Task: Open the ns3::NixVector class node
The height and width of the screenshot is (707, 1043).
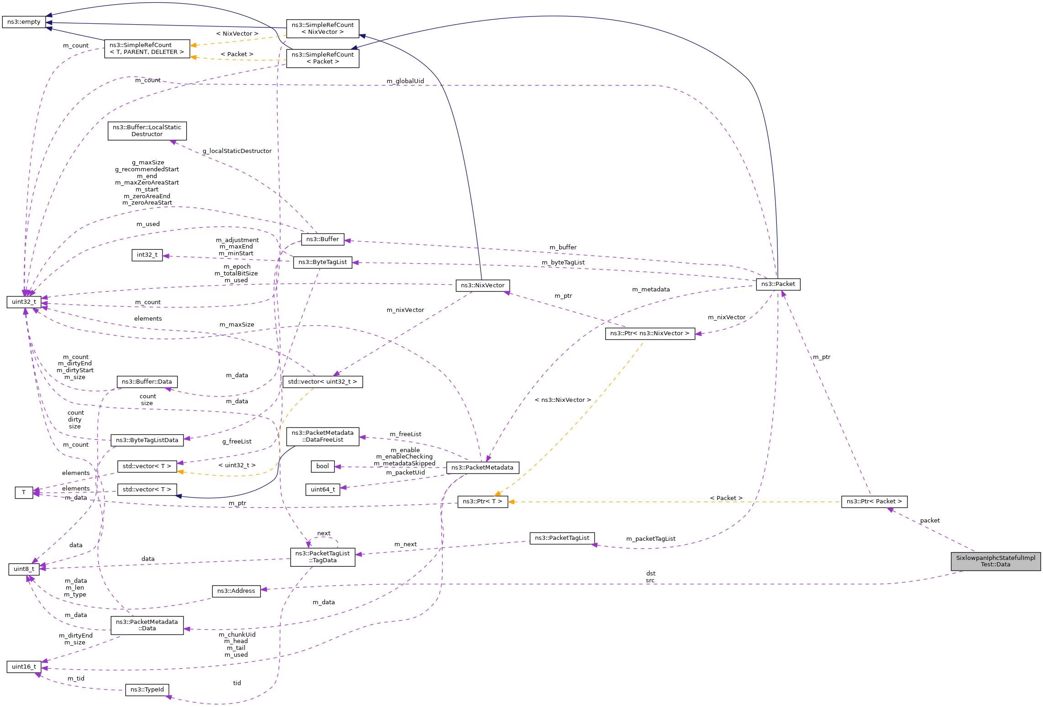Action: [482, 285]
